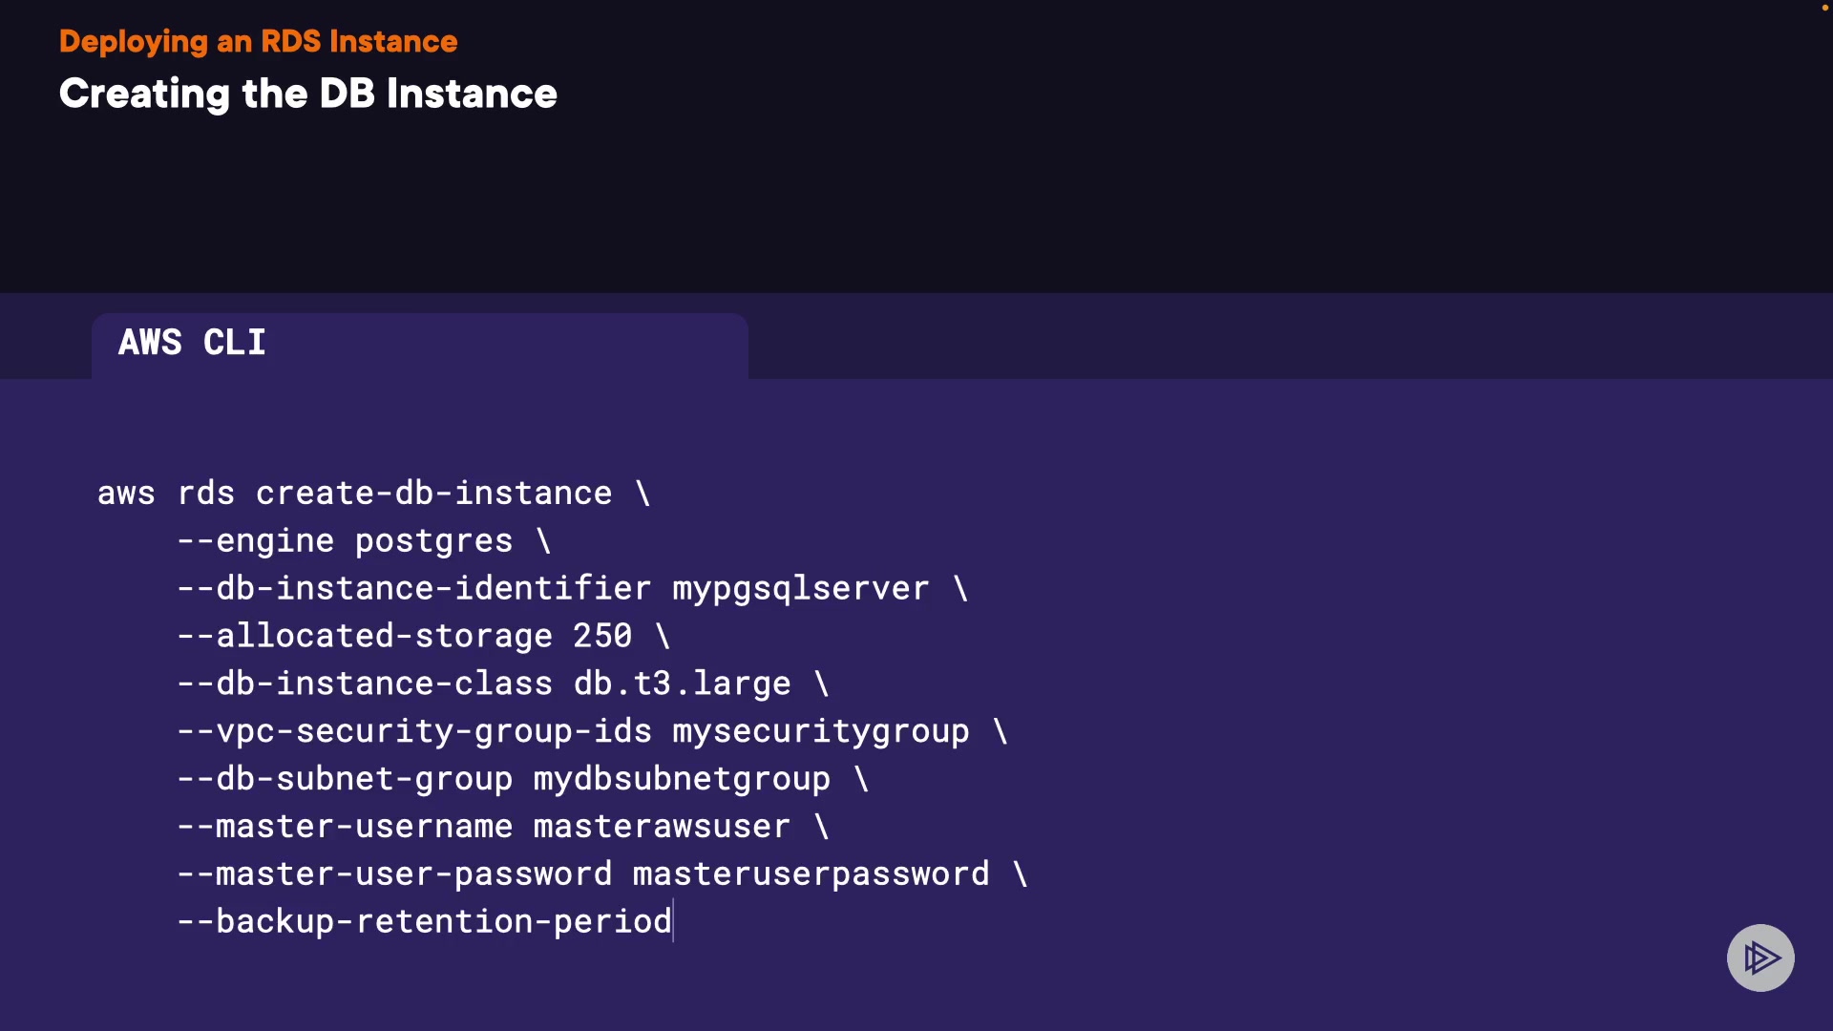Click the '--db-instance-identifier' flag
Image resolution: width=1833 pixels, height=1031 pixels.
pos(414,589)
